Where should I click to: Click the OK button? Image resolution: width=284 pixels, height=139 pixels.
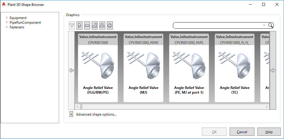click(x=214, y=132)
